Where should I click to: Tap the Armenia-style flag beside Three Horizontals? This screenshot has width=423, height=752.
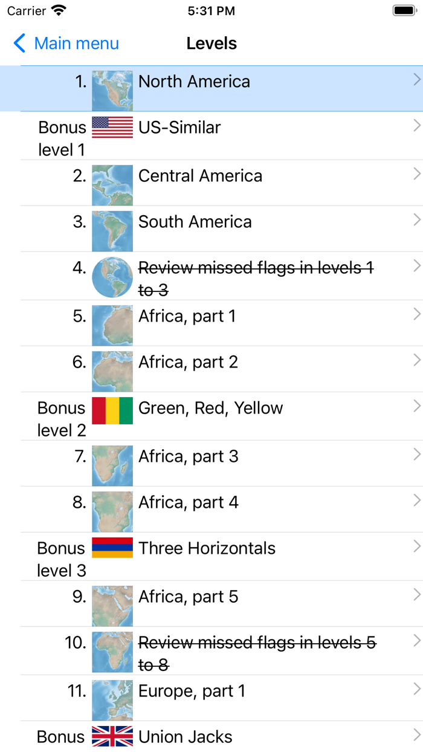pos(112,548)
